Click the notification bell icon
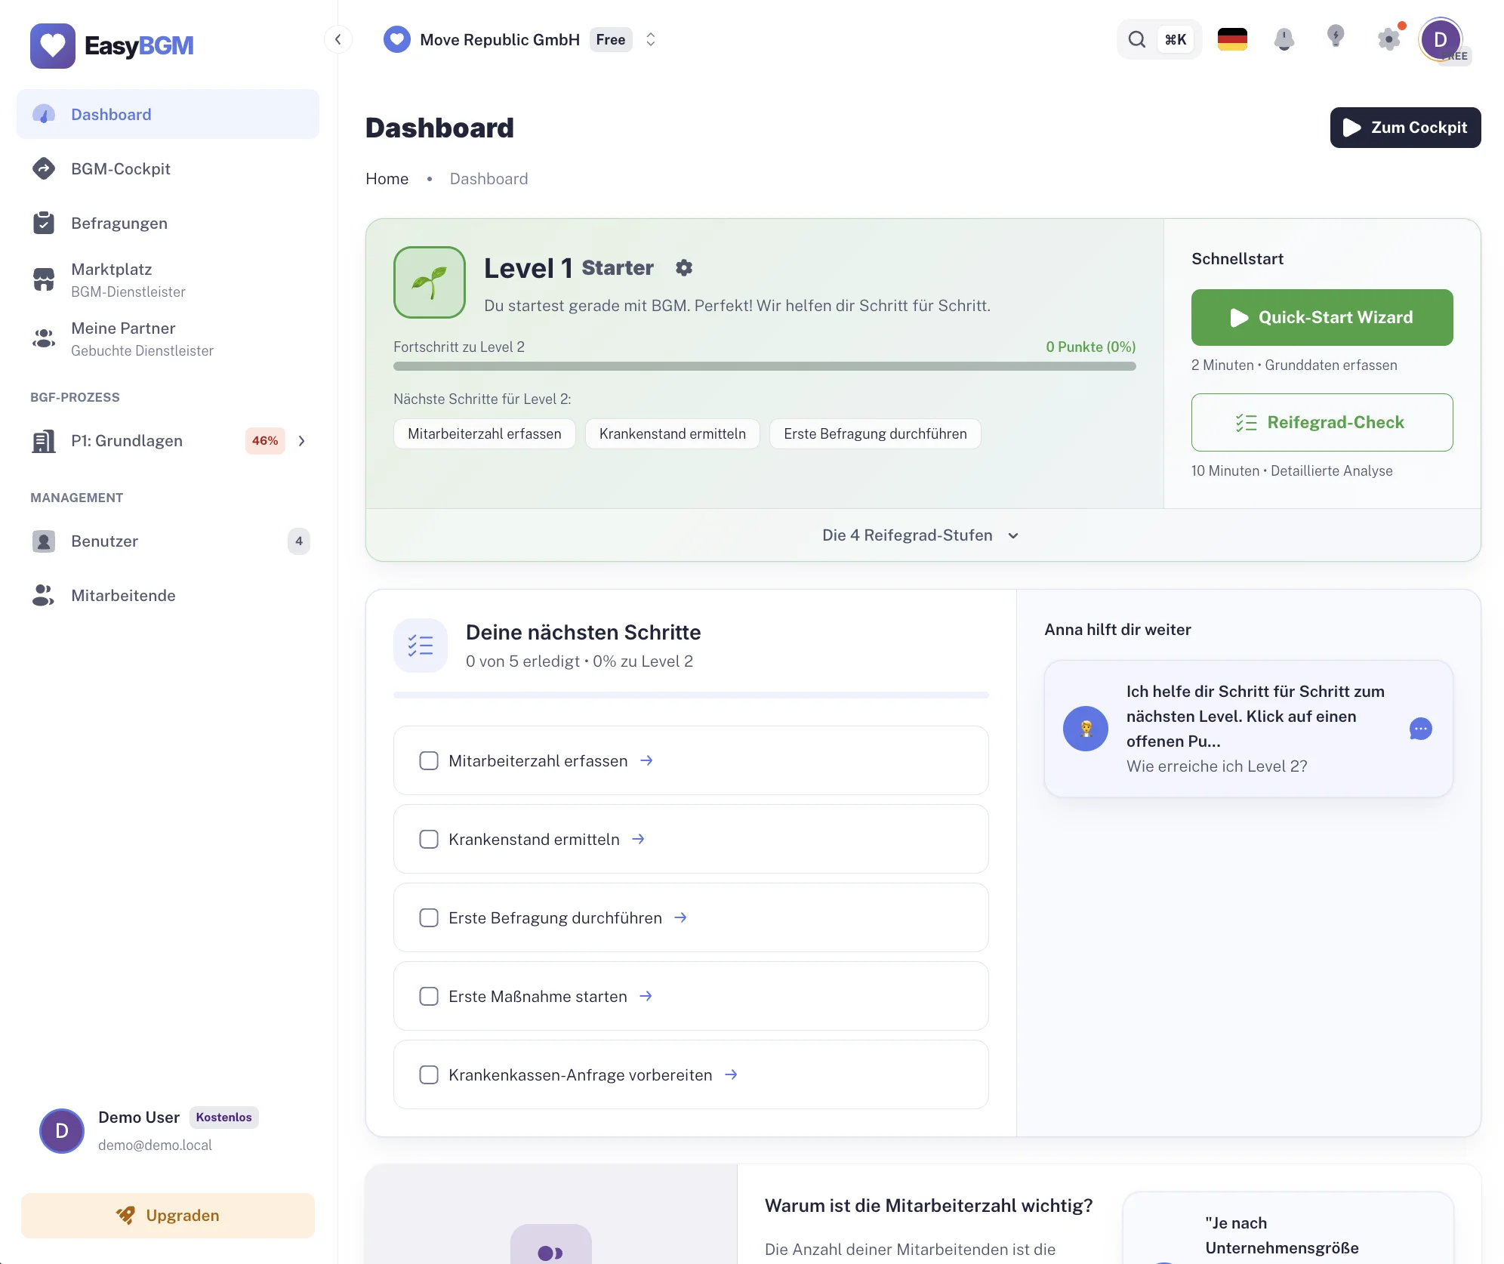The height and width of the screenshot is (1264, 1504). 1284,39
